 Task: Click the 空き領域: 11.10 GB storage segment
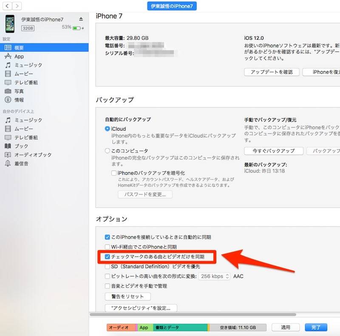pyautogui.click(x=238, y=327)
